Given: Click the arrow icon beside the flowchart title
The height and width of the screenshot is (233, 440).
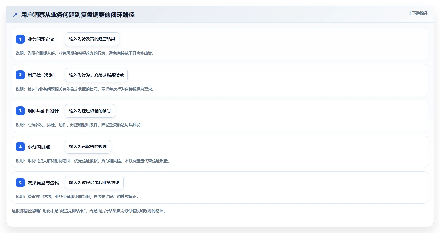Looking at the screenshot, I should coord(15,15).
